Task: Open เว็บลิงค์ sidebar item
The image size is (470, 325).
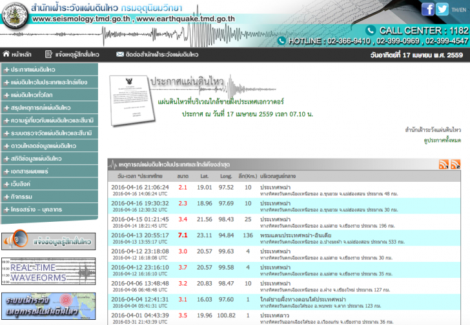Action: [50, 184]
